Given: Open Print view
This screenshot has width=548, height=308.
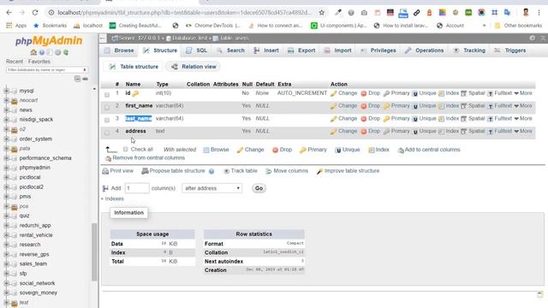Looking at the screenshot, I should [x=118, y=171].
